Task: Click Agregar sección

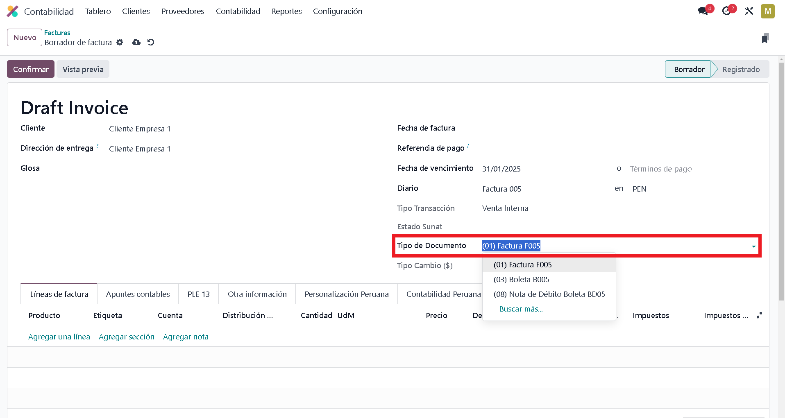Action: coord(127,337)
